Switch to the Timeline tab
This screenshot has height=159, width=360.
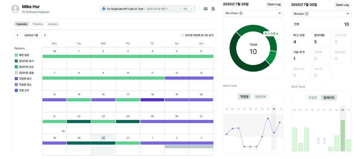pyautogui.click(x=38, y=24)
